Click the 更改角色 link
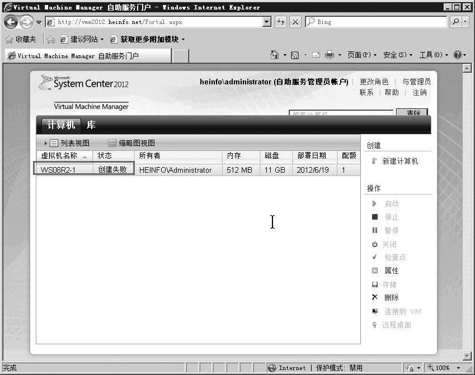The height and width of the screenshot is (375, 475). coord(374,82)
